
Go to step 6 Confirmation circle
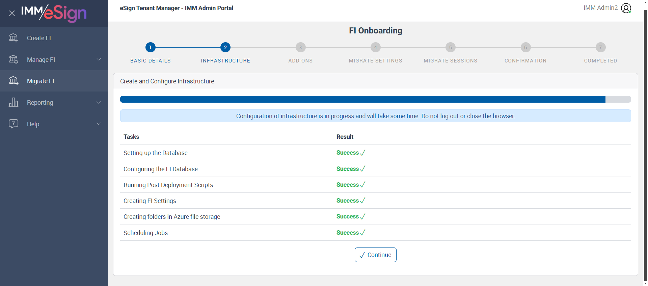click(x=525, y=47)
